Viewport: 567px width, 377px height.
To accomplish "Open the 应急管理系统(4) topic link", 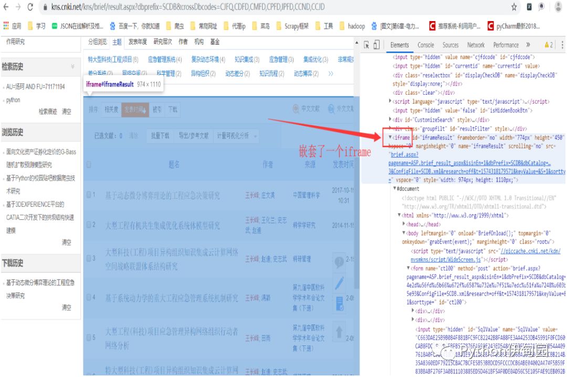I will [164, 59].
